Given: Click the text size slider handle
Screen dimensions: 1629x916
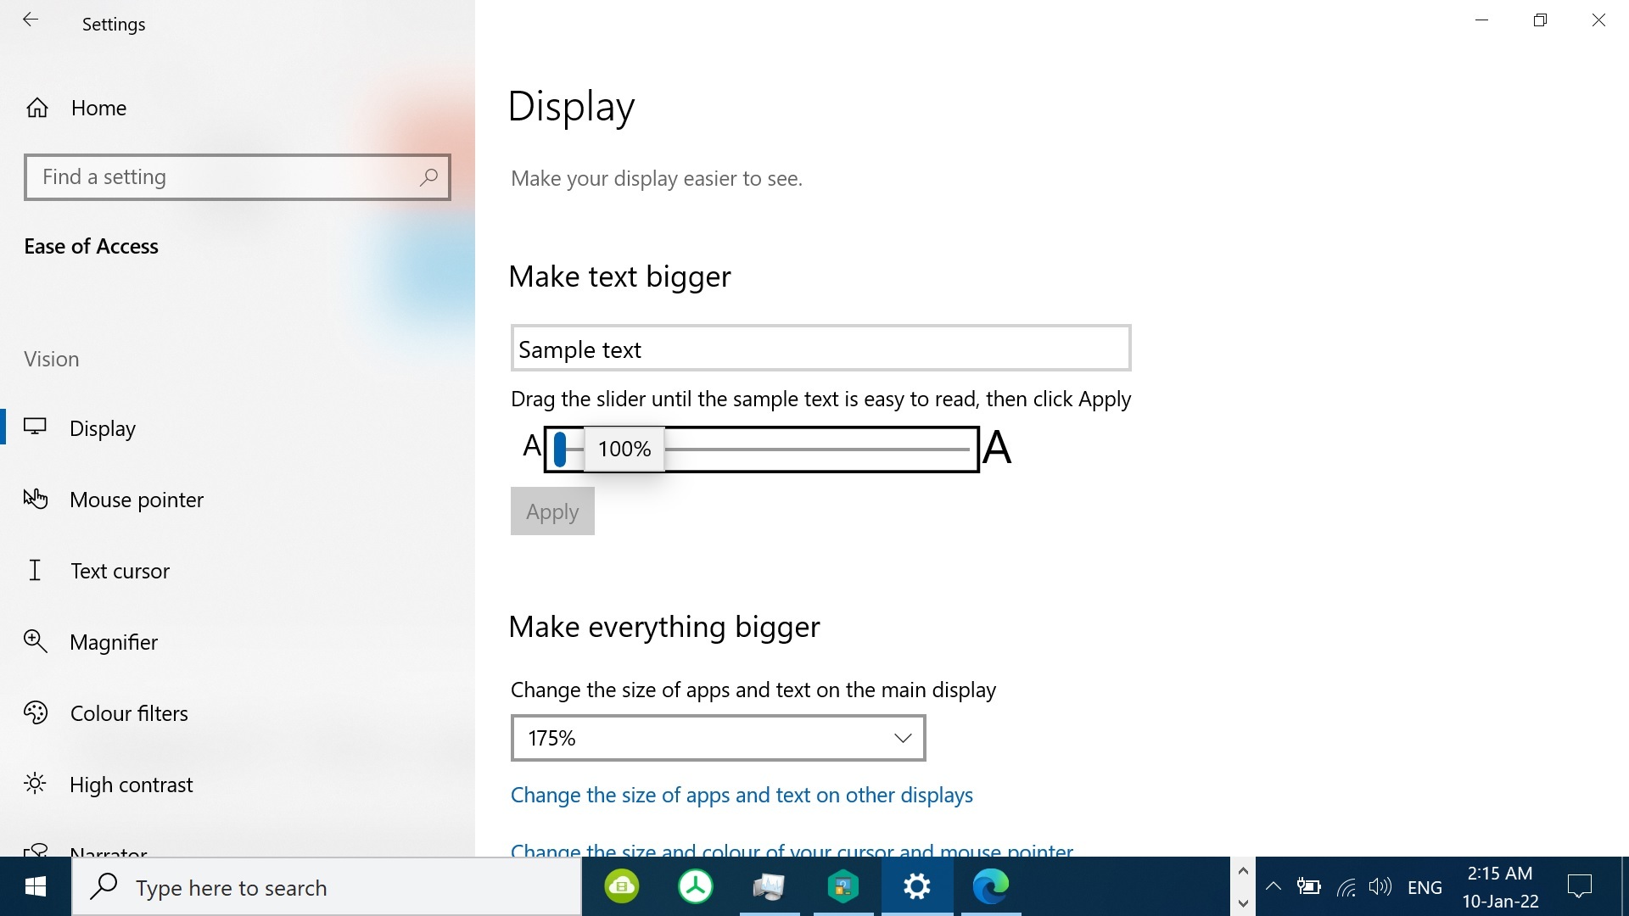Looking at the screenshot, I should [x=560, y=449].
